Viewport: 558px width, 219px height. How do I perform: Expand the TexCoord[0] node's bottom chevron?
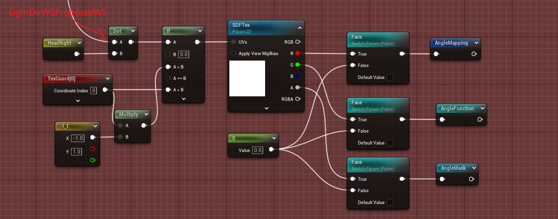(x=78, y=101)
